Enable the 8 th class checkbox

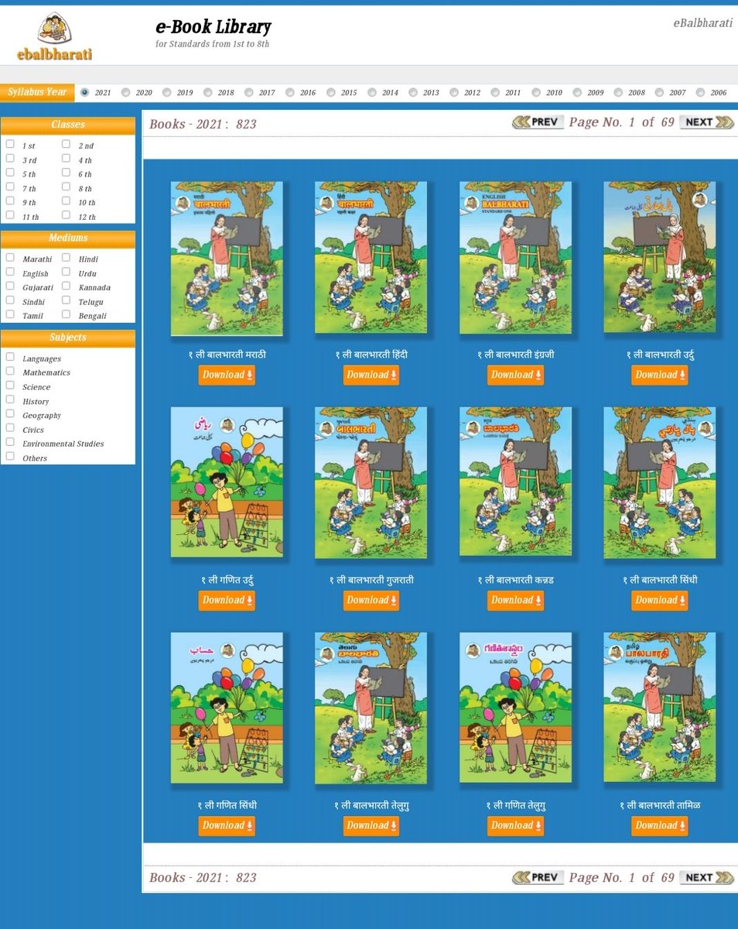[67, 187]
